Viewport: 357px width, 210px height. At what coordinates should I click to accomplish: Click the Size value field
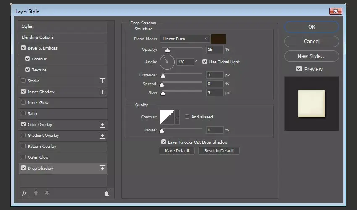215,93
